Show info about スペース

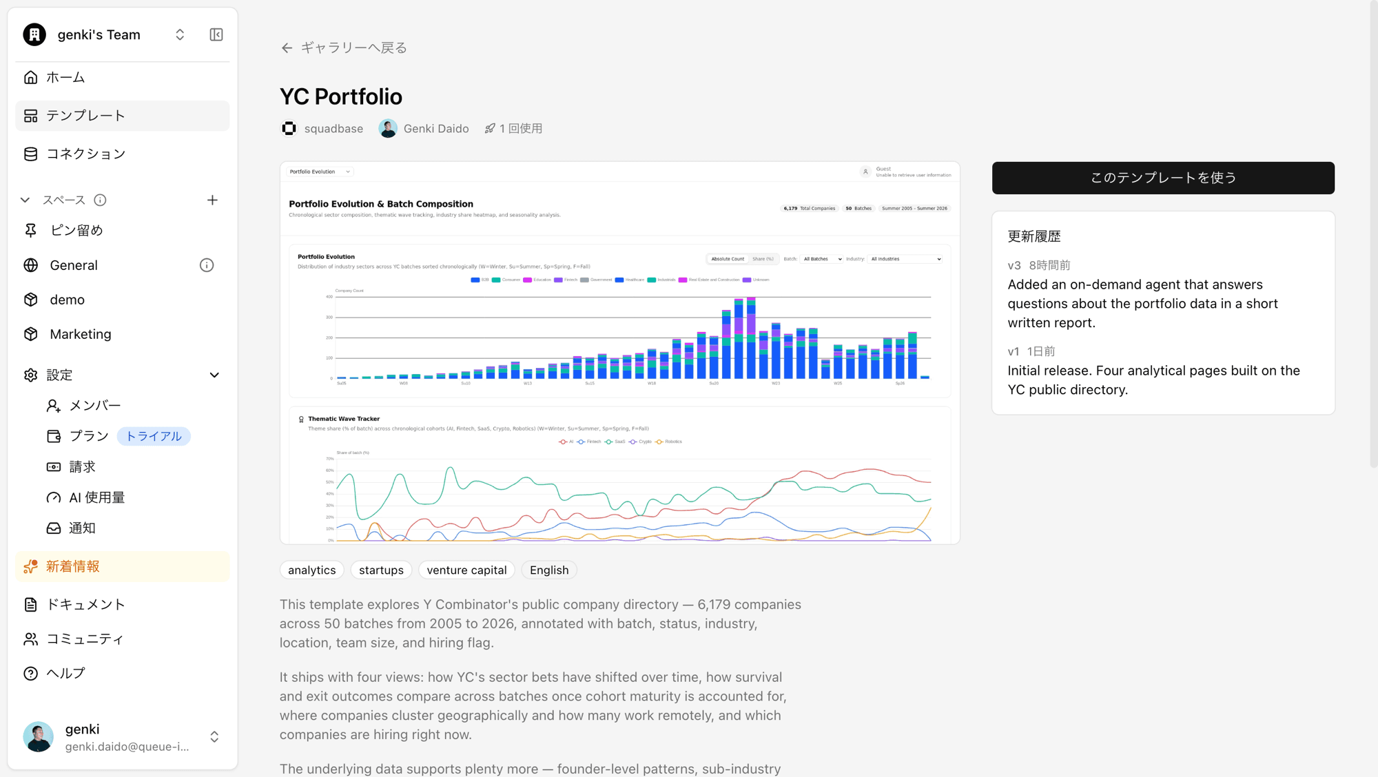[100, 200]
